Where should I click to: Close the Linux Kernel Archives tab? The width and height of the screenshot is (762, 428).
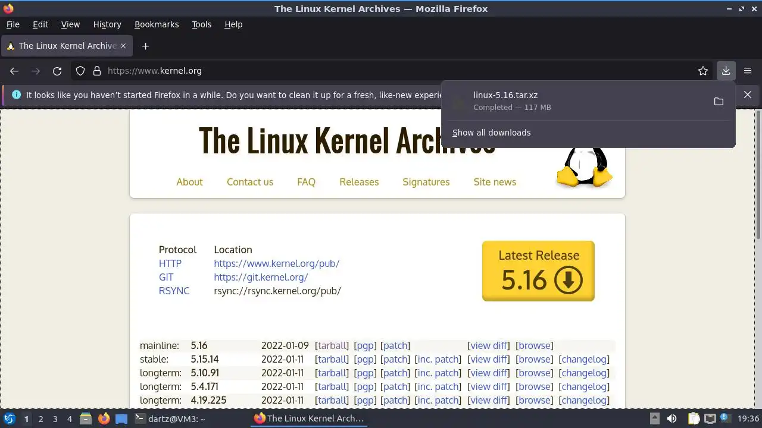[123, 46]
